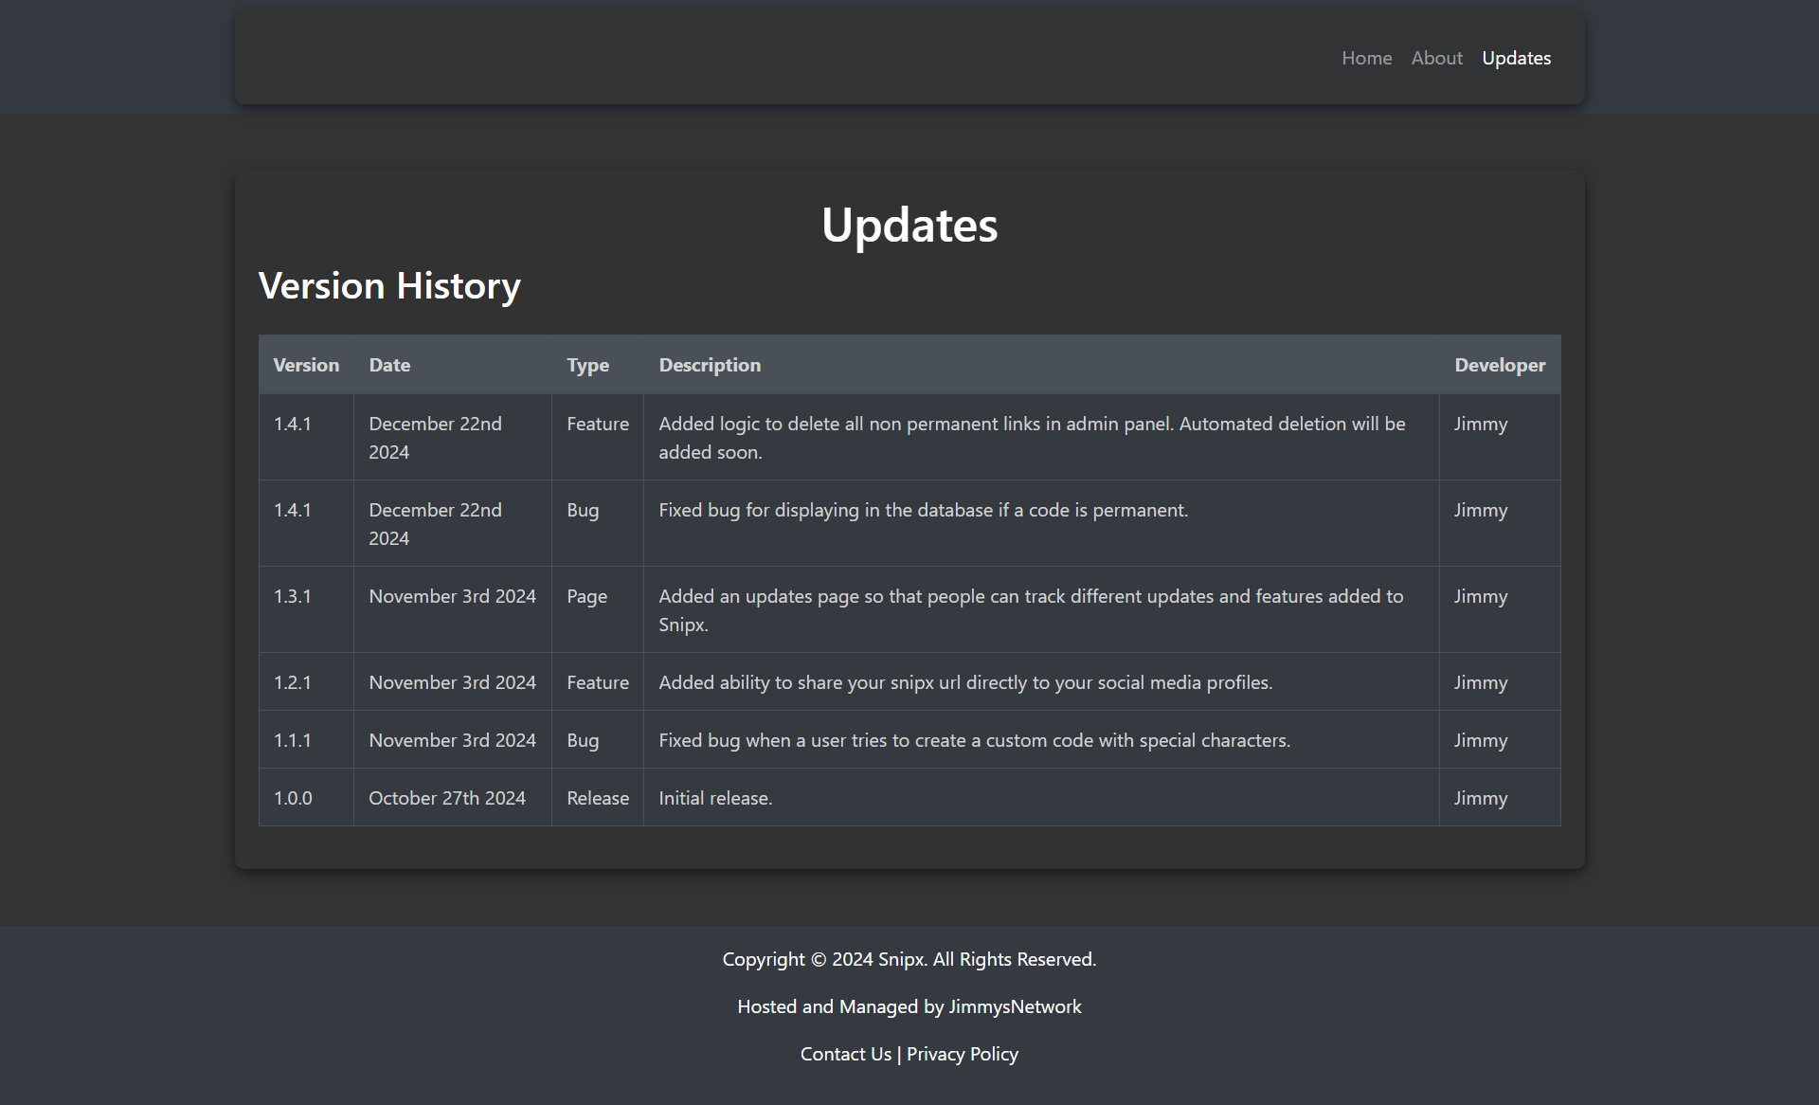Click the Initial release description text
Image resolution: width=1819 pixels, height=1105 pixels.
coord(715,797)
